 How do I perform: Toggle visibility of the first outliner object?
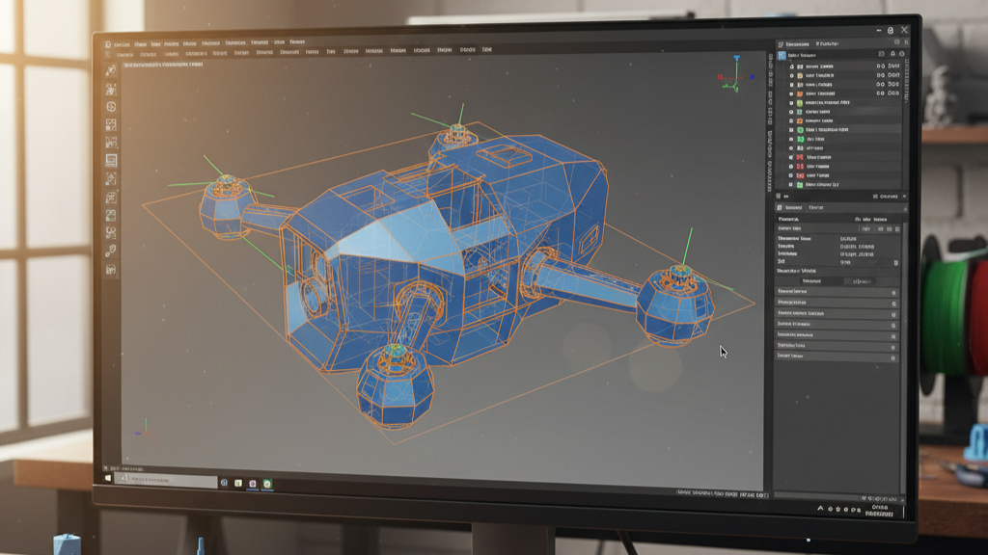pos(879,67)
